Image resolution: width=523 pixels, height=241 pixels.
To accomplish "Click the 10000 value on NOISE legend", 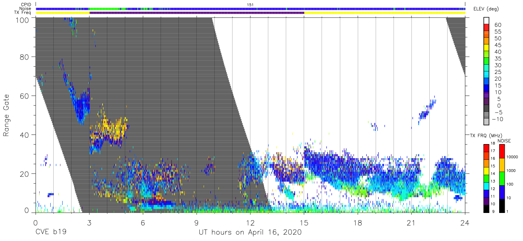I will click(x=513, y=157).
